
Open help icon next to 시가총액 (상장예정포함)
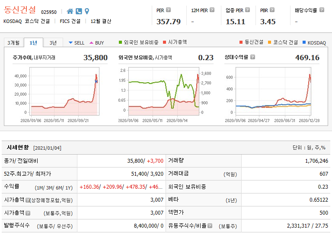click(x=28, y=200)
